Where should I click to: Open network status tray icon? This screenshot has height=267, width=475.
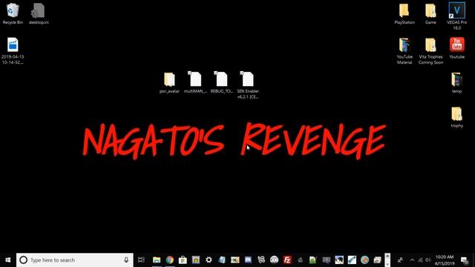(420, 260)
